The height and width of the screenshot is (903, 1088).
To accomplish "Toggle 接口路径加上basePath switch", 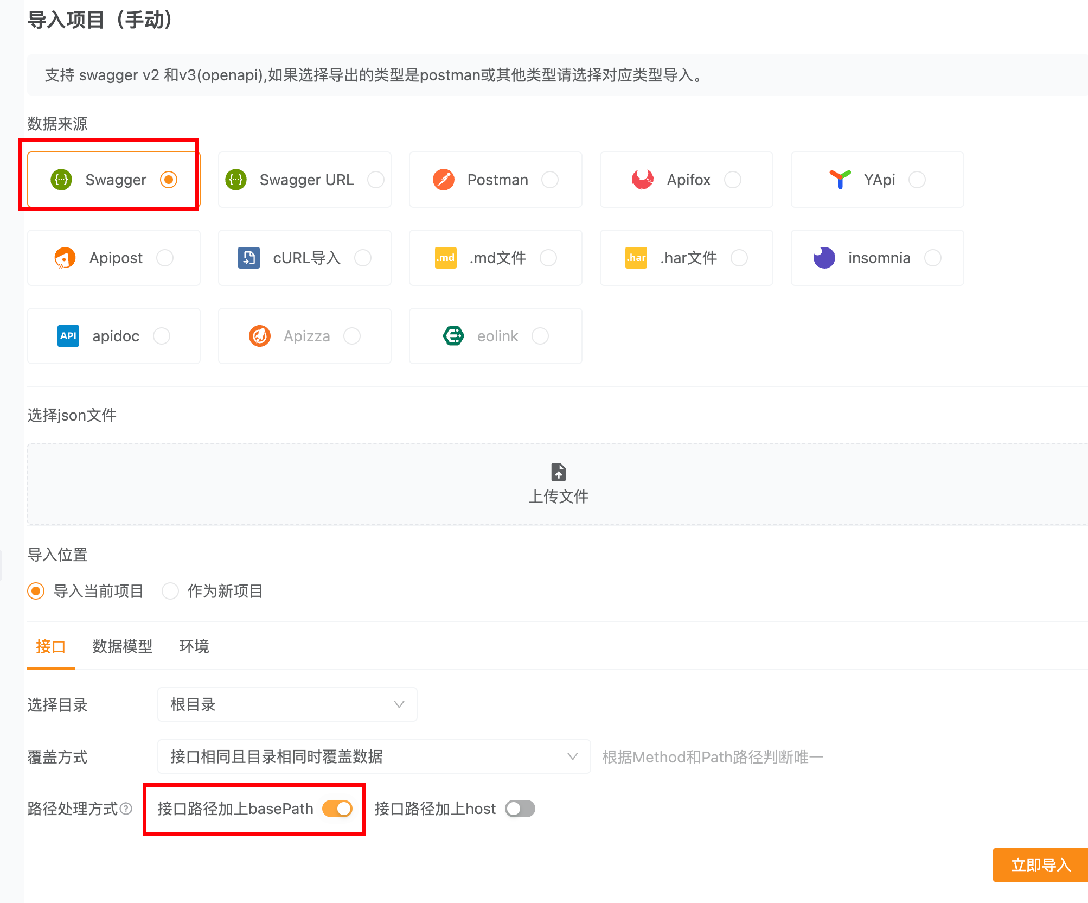I will click(x=337, y=809).
